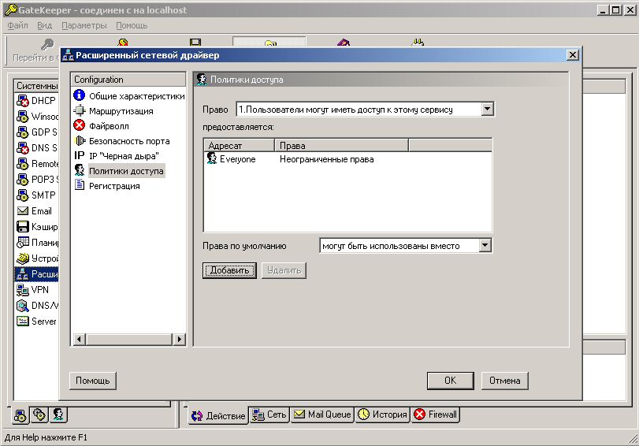Image resolution: width=639 pixels, height=446 pixels.
Task: Click the Отмена button
Action: (x=504, y=381)
